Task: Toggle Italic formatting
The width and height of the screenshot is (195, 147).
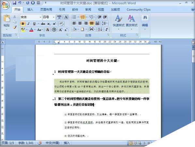Action: click(x=28, y=24)
